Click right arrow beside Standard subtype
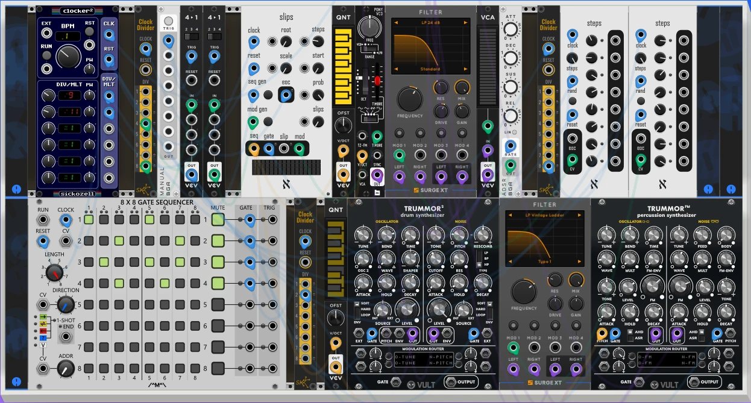Viewport: 751px width, 403px height. pos(465,69)
